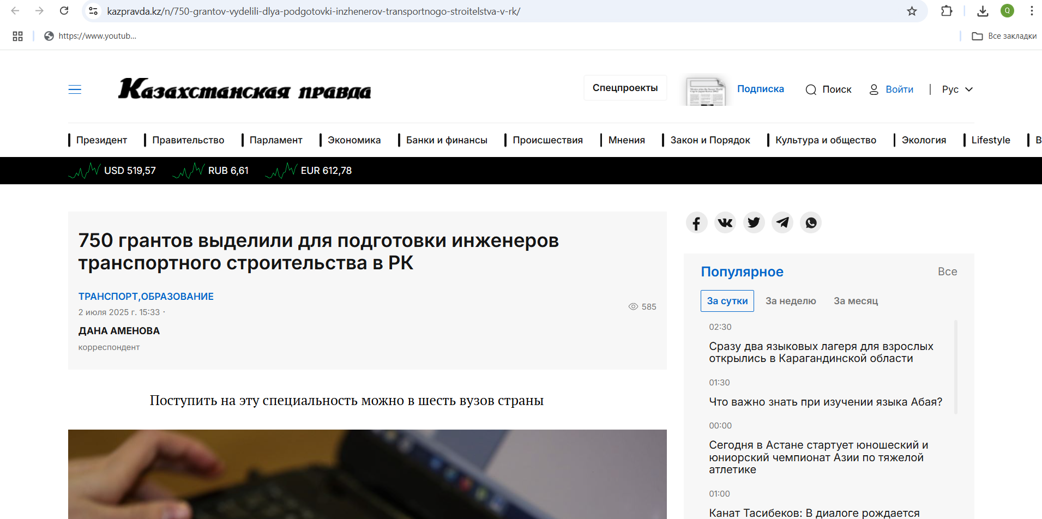
Task: Click the Казахстанская правда logo
Action: click(x=244, y=89)
